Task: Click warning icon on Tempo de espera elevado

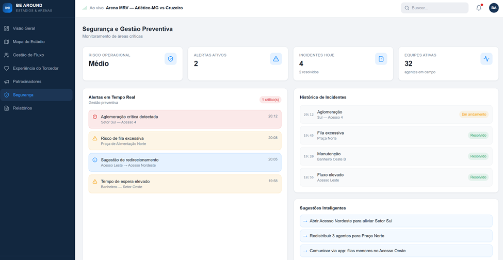Action: coord(94,182)
